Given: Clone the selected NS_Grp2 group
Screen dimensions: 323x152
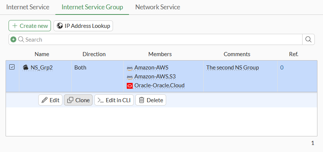Looking at the screenshot, I should click(x=78, y=100).
